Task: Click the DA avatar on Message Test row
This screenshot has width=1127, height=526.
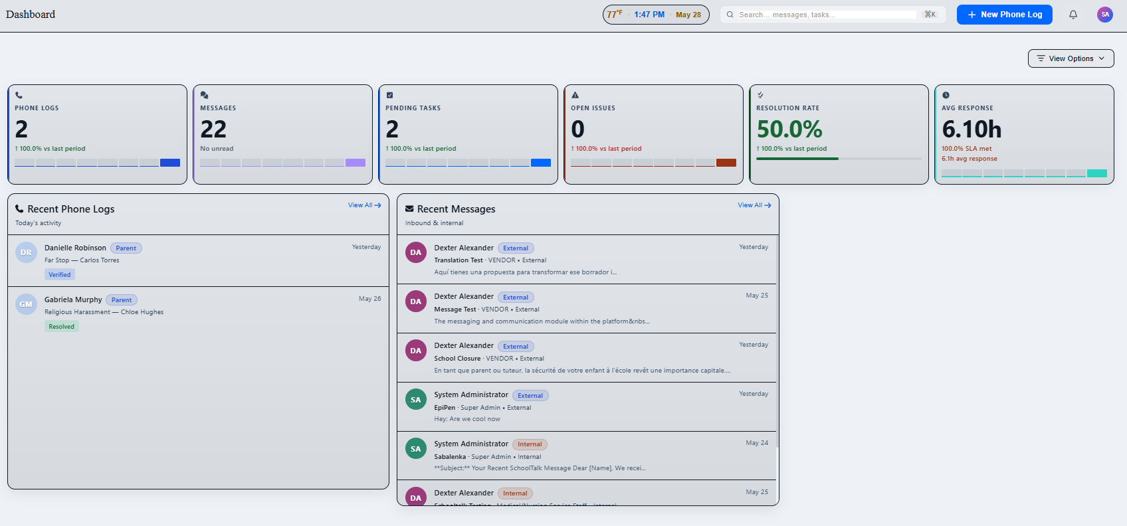Action: coord(416,302)
